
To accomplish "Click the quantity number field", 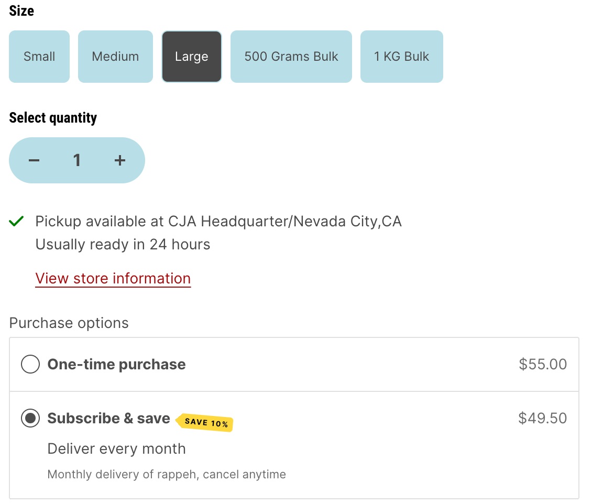I will [77, 160].
